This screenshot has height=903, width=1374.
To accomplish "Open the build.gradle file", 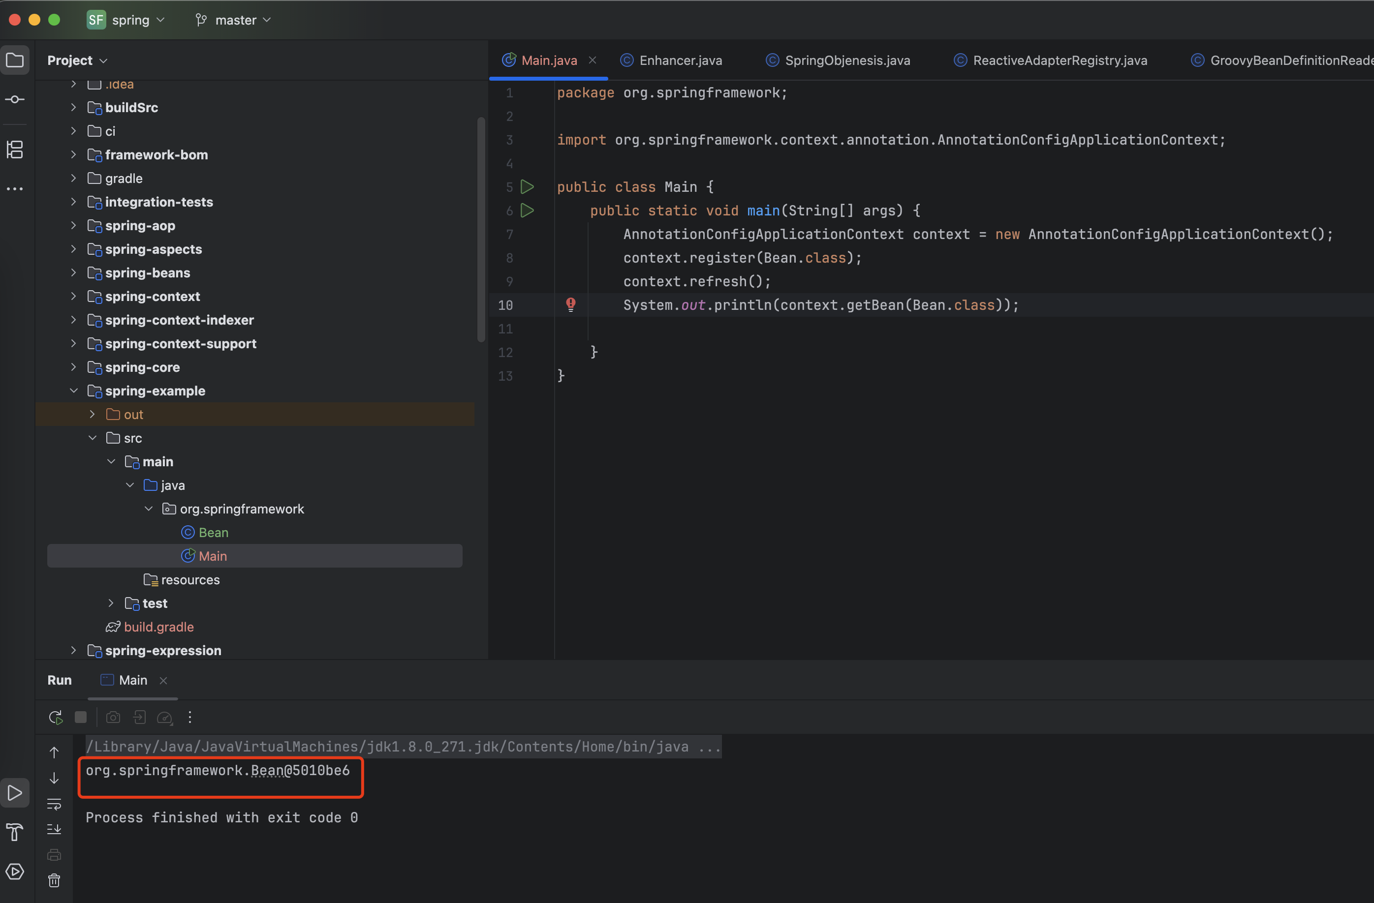I will [159, 627].
